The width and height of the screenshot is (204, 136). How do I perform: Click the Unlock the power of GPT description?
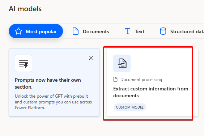click(53, 102)
